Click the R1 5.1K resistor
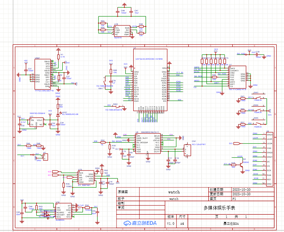284x232 pixels. (x=58, y=56)
